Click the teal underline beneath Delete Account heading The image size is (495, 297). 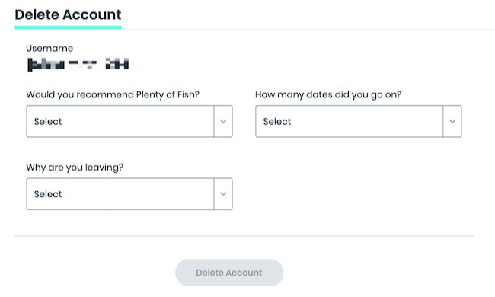(x=68, y=27)
